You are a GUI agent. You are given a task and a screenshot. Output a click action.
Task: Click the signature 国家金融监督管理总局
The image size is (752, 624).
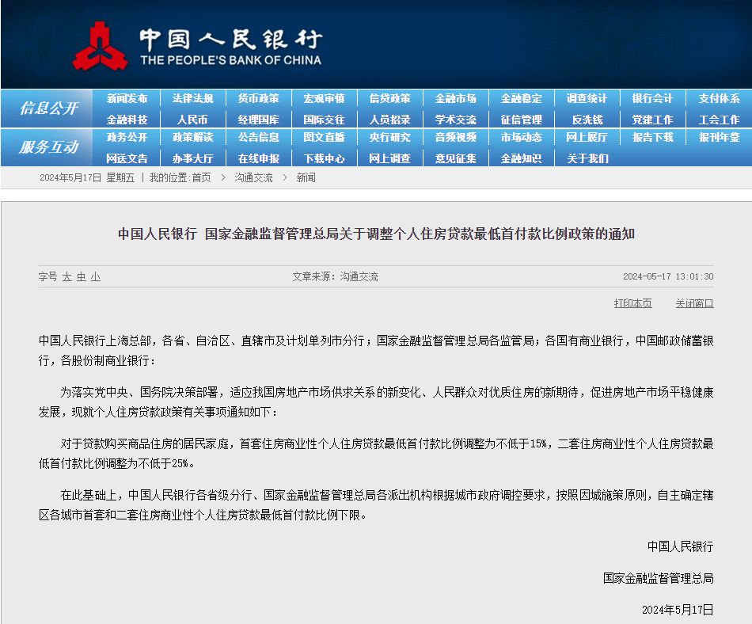click(658, 578)
